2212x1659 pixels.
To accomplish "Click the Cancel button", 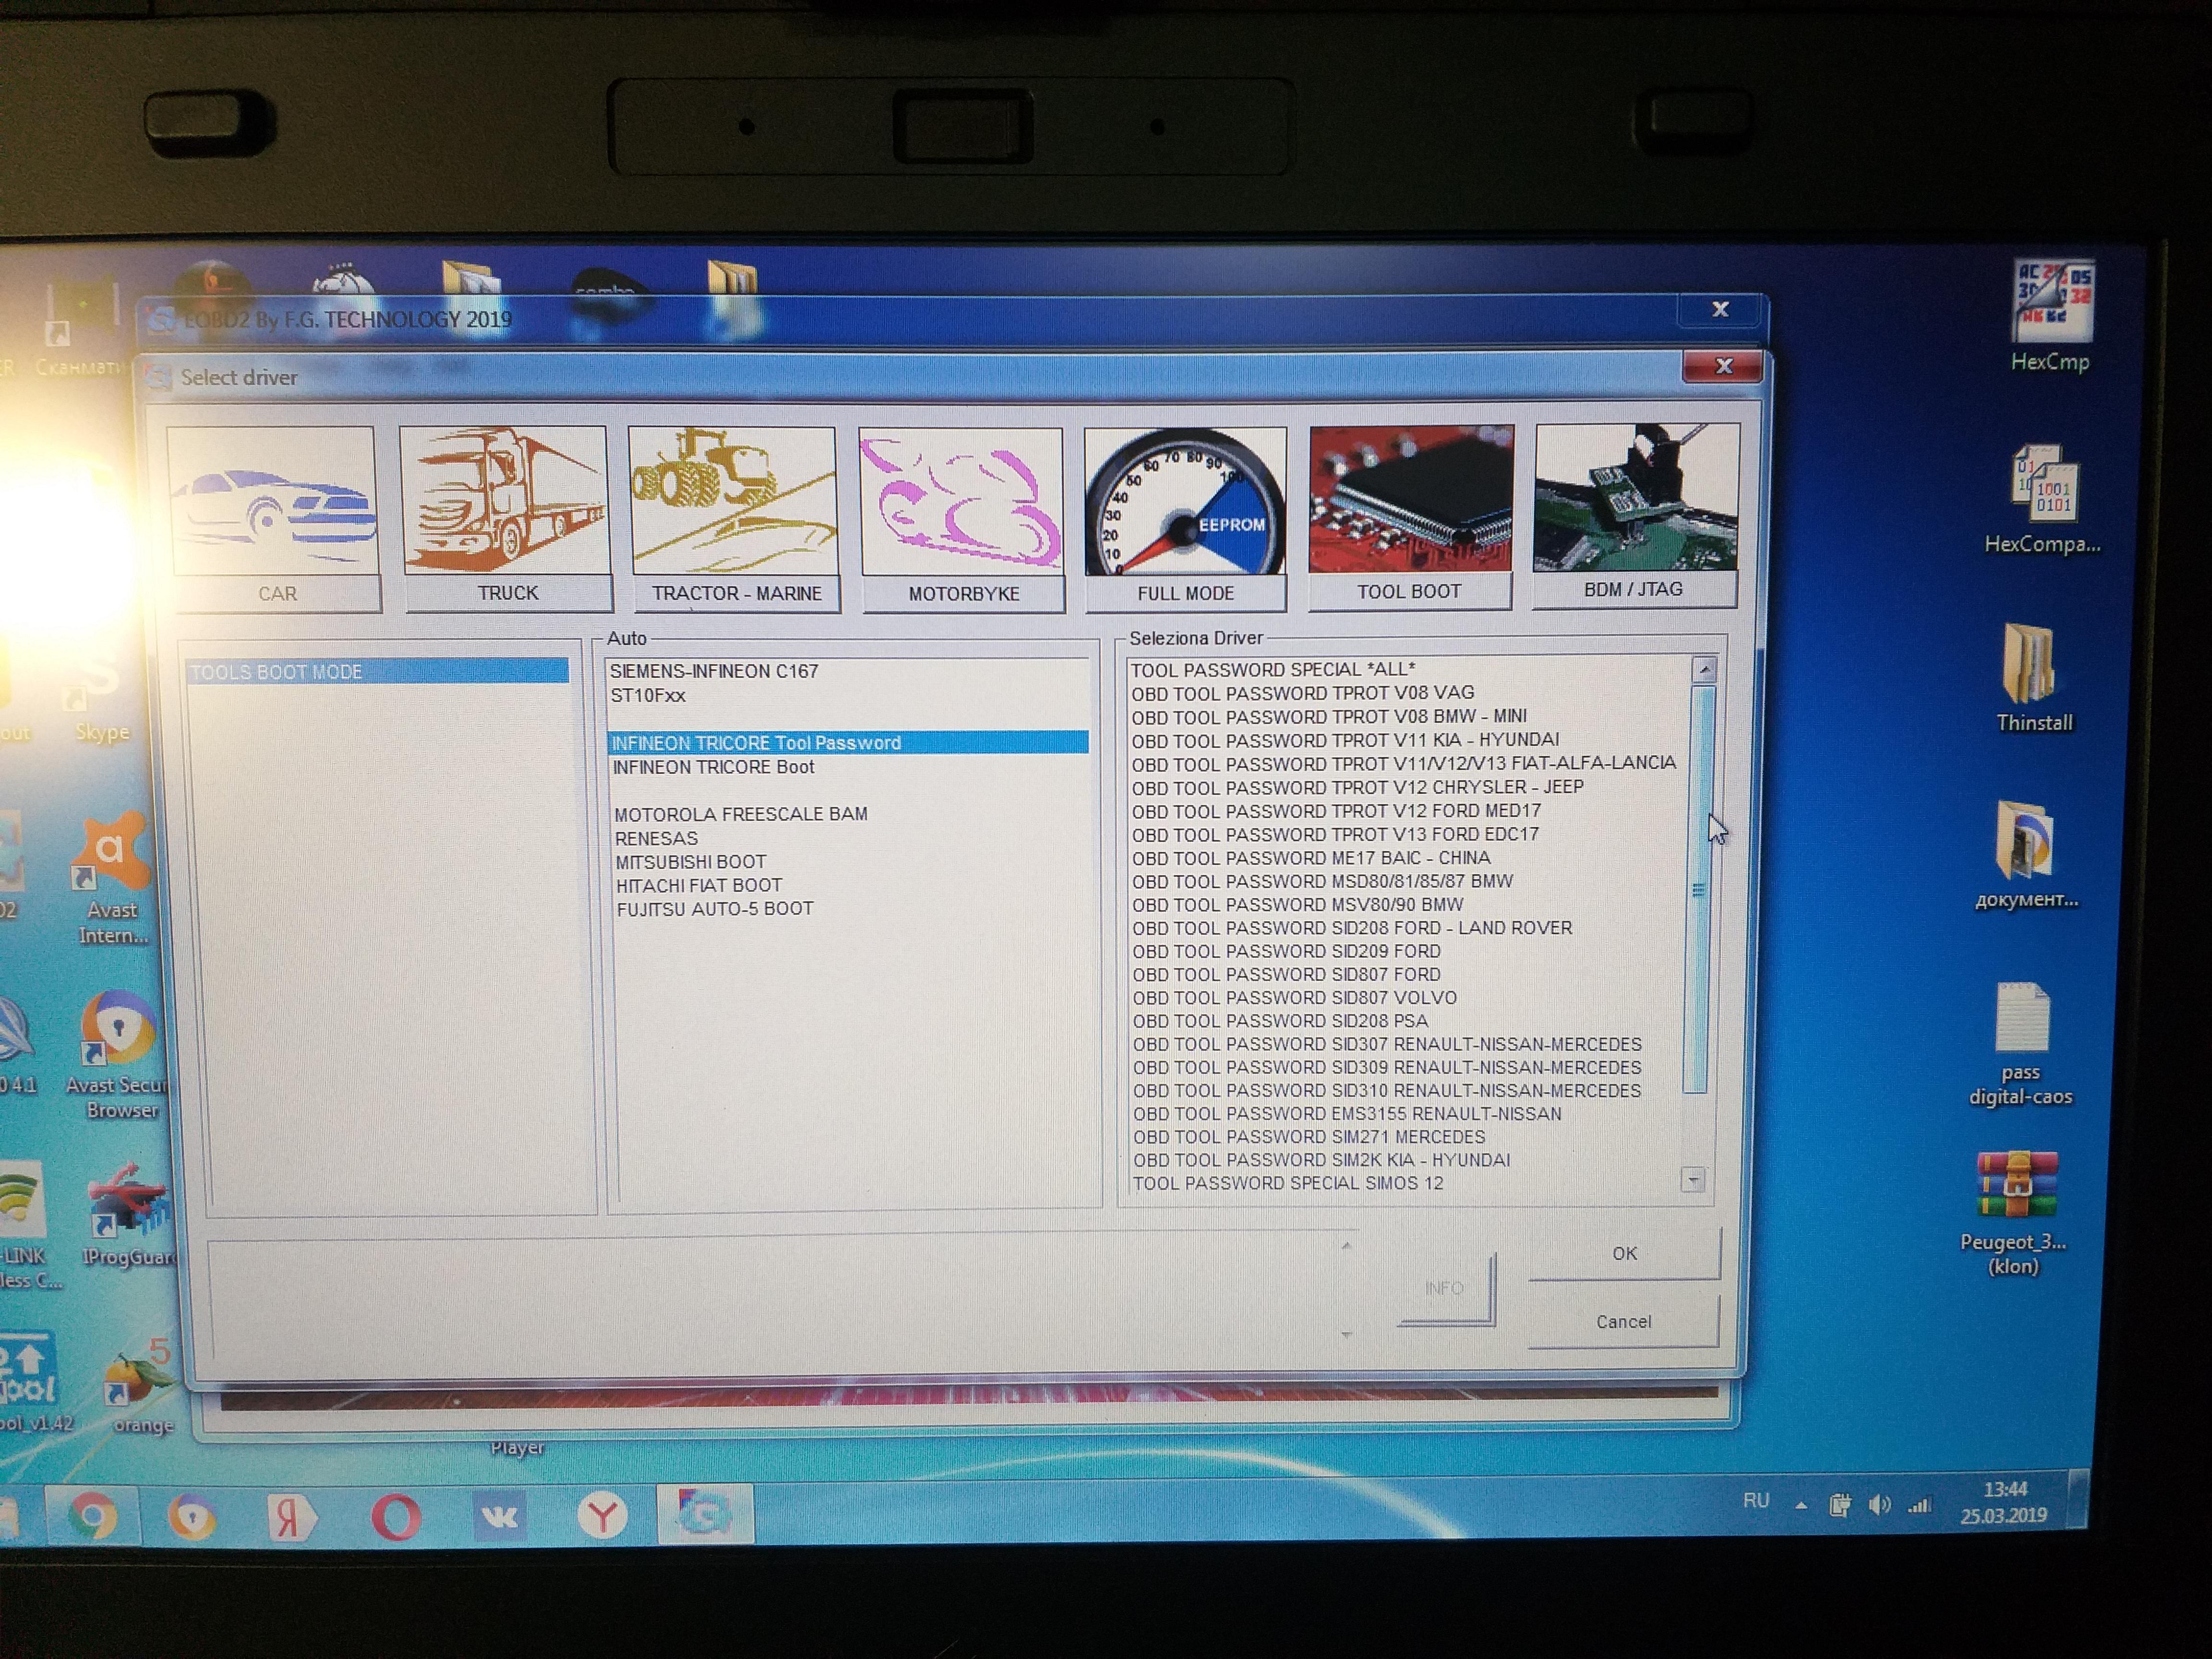I will pyautogui.click(x=1623, y=1321).
